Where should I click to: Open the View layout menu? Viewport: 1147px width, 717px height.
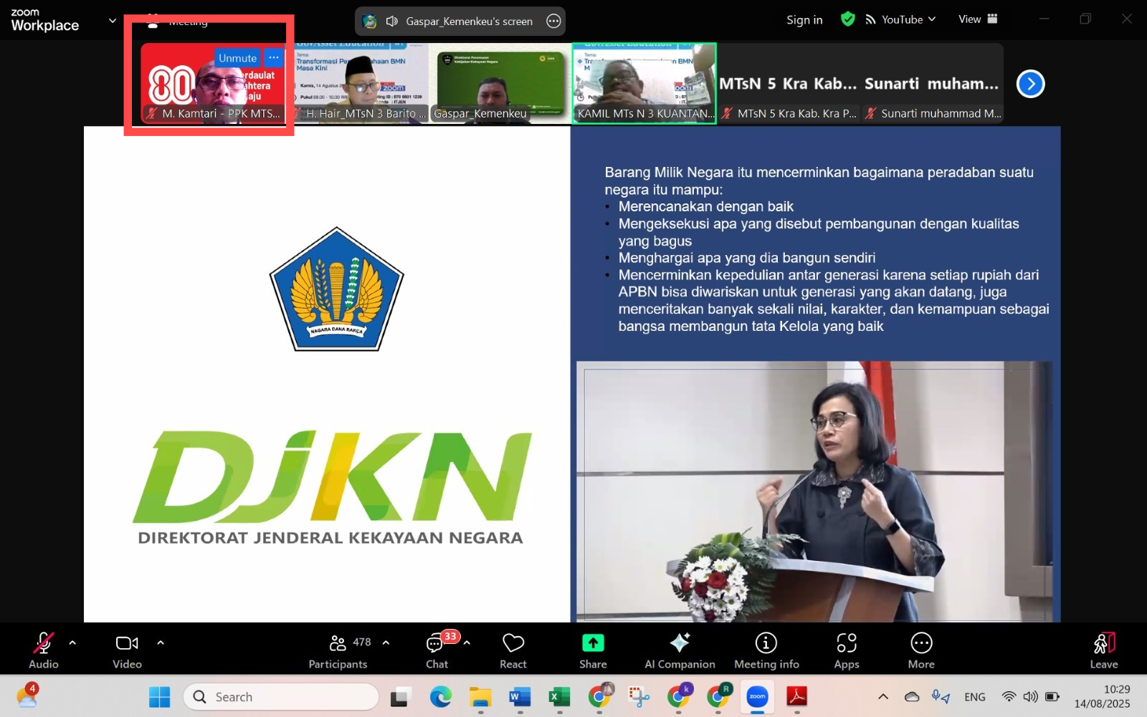click(977, 19)
